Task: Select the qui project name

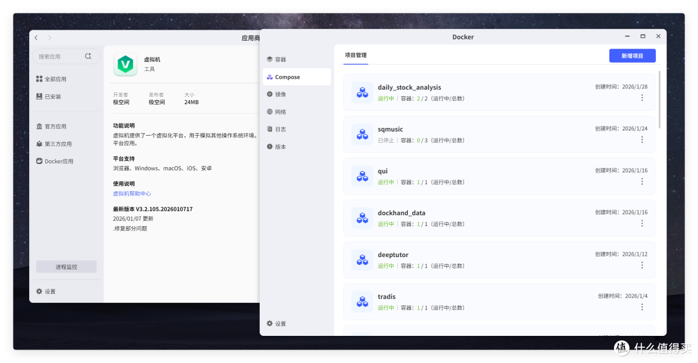Action: (383, 171)
